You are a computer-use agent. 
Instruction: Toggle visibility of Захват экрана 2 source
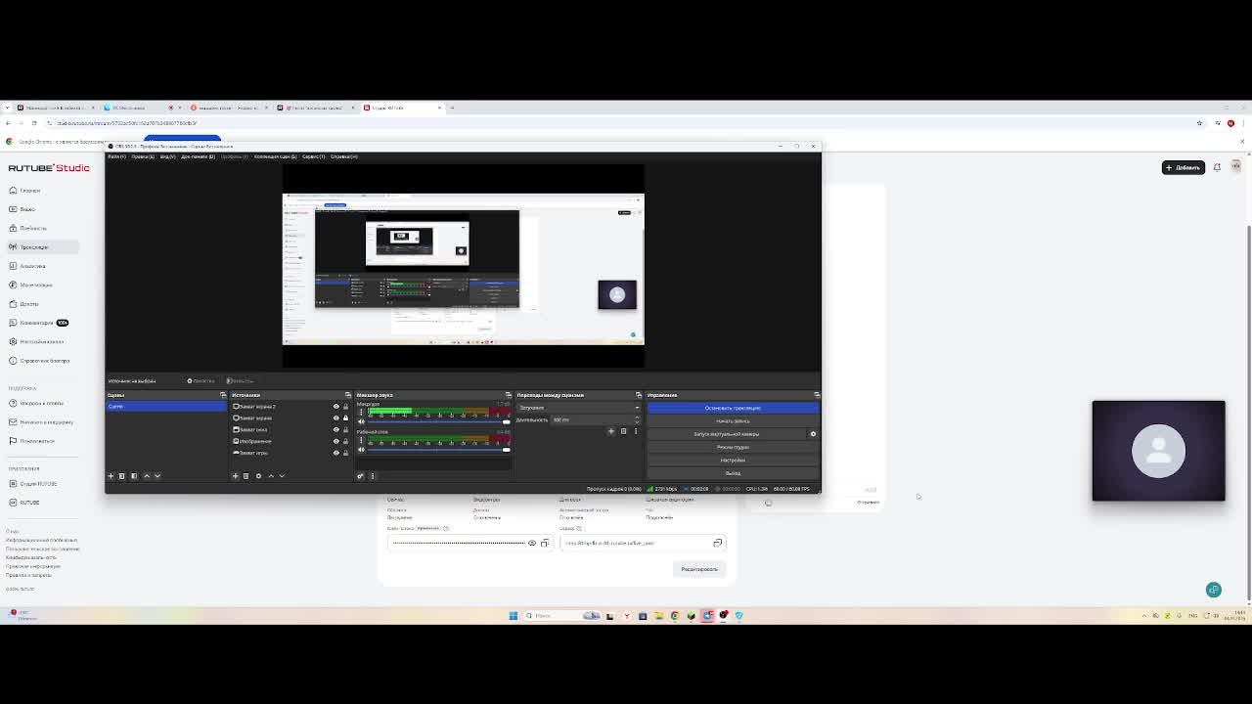pos(336,407)
